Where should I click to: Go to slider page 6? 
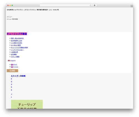pyautogui.click(x=11, y=90)
